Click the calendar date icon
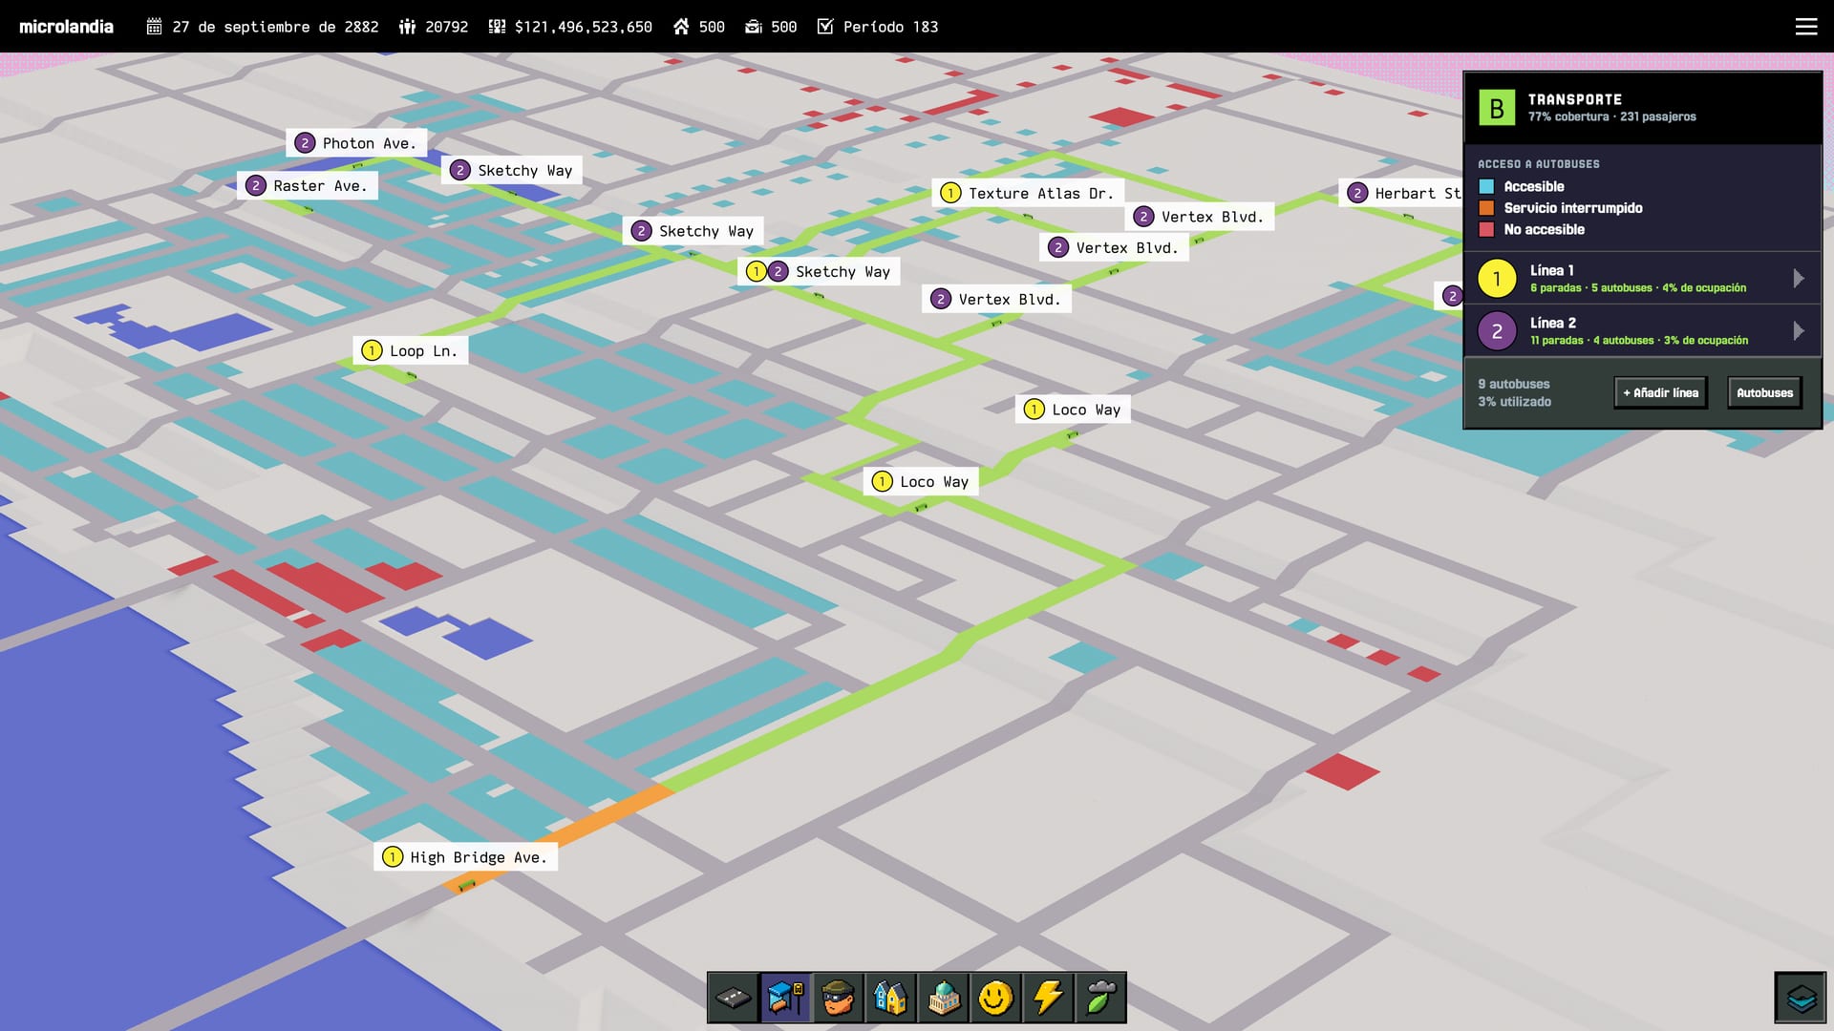1834x1031 pixels. tap(154, 27)
